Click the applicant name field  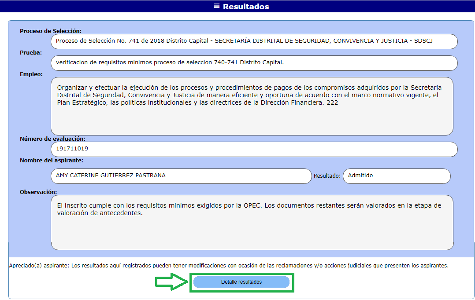point(181,176)
